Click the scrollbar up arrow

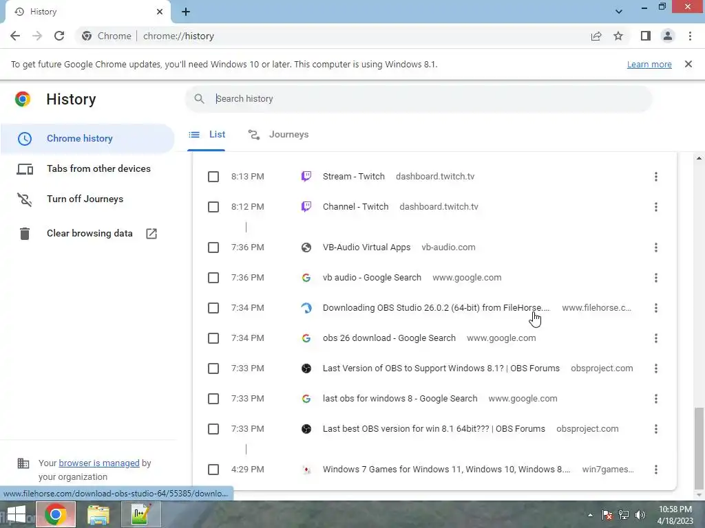699,158
